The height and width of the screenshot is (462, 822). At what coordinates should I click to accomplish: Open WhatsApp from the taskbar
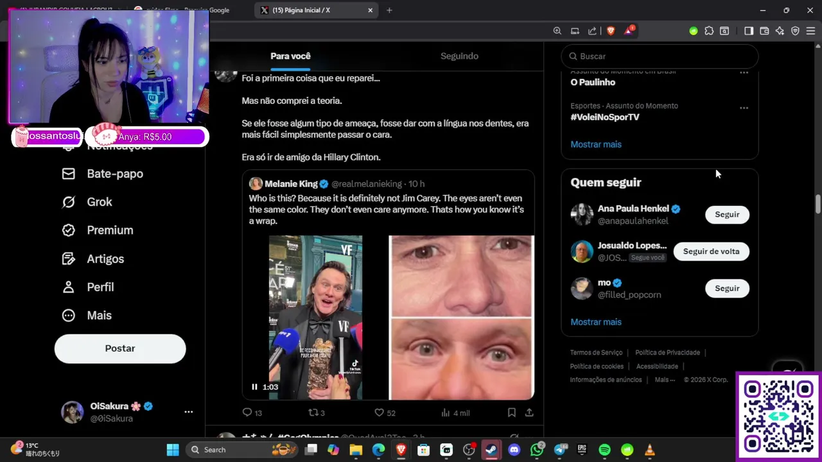pyautogui.click(x=537, y=450)
